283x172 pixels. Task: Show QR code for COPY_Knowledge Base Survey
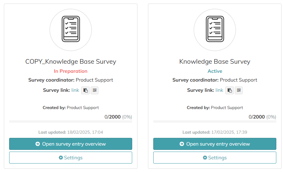[95, 90]
